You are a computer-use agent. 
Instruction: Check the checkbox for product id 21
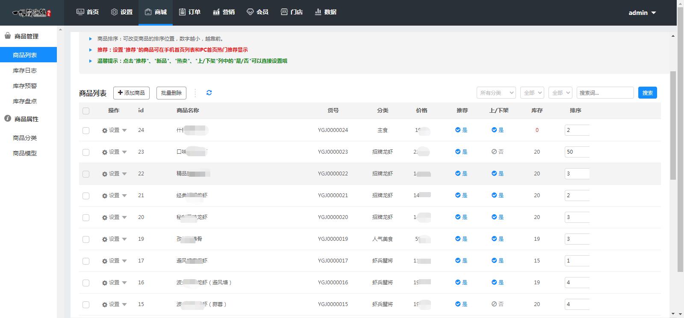pos(86,196)
